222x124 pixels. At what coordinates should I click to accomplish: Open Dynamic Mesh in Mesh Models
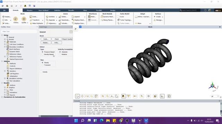(x=107, y=17)
